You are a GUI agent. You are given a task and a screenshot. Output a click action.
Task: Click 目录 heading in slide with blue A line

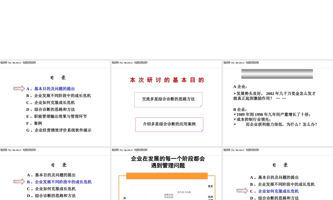click(58, 78)
